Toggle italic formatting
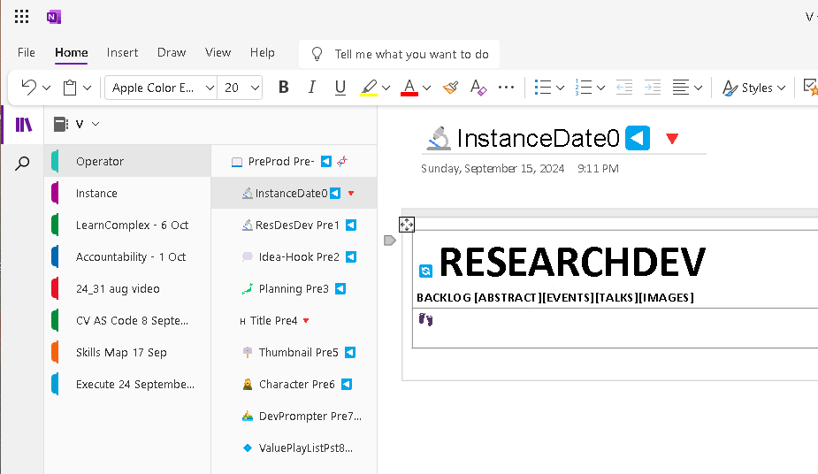The width and height of the screenshot is (818, 474). click(311, 87)
